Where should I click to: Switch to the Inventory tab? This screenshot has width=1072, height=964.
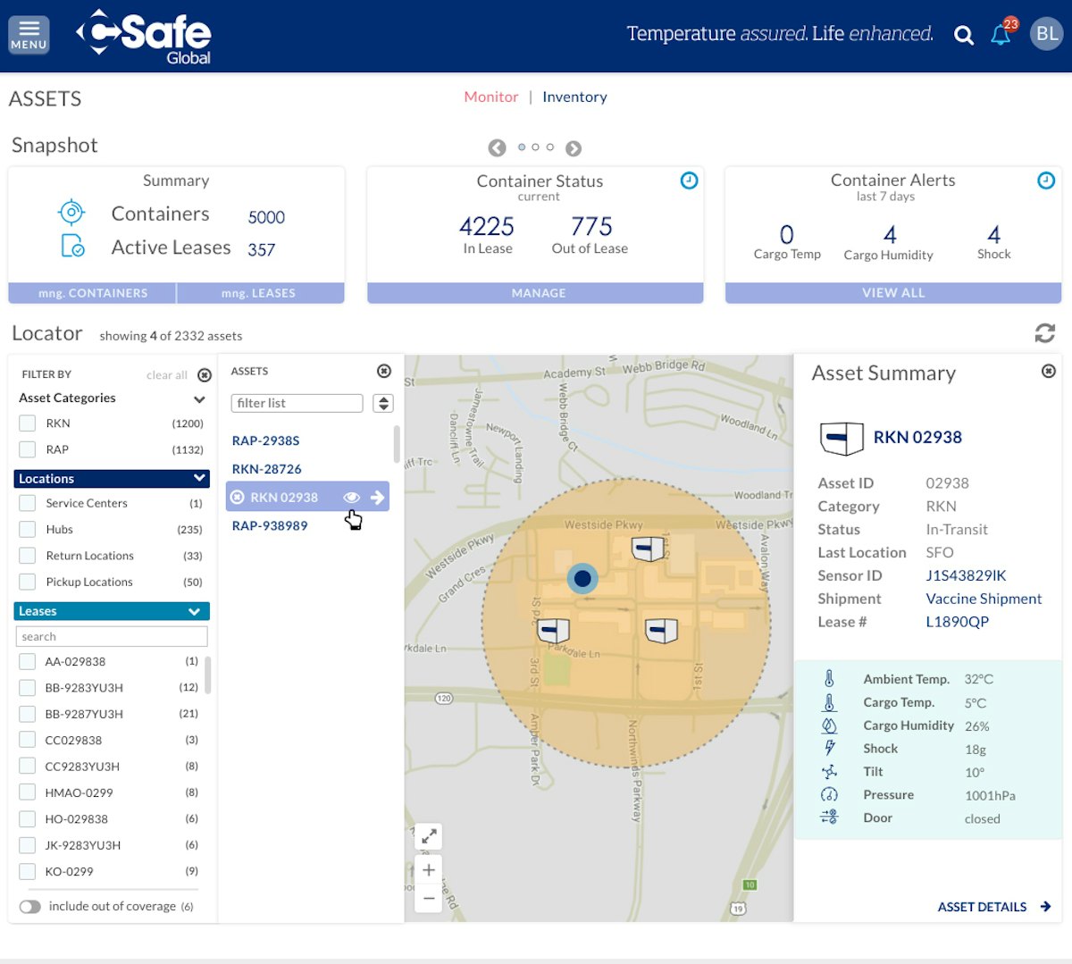point(574,96)
